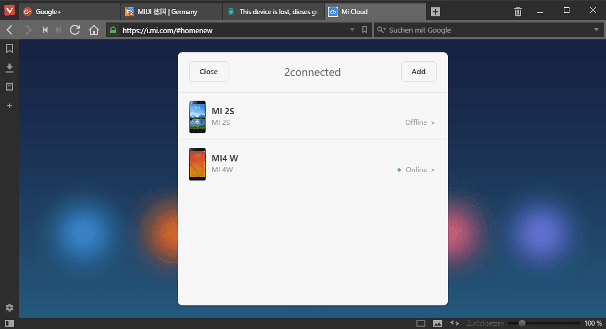Click the rewind history button
This screenshot has width=606, height=329.
coord(45,30)
